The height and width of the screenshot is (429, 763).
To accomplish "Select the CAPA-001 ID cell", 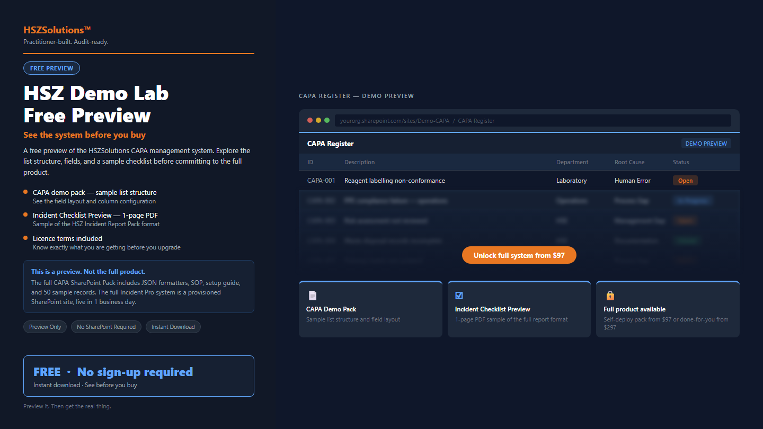I will click(x=321, y=181).
